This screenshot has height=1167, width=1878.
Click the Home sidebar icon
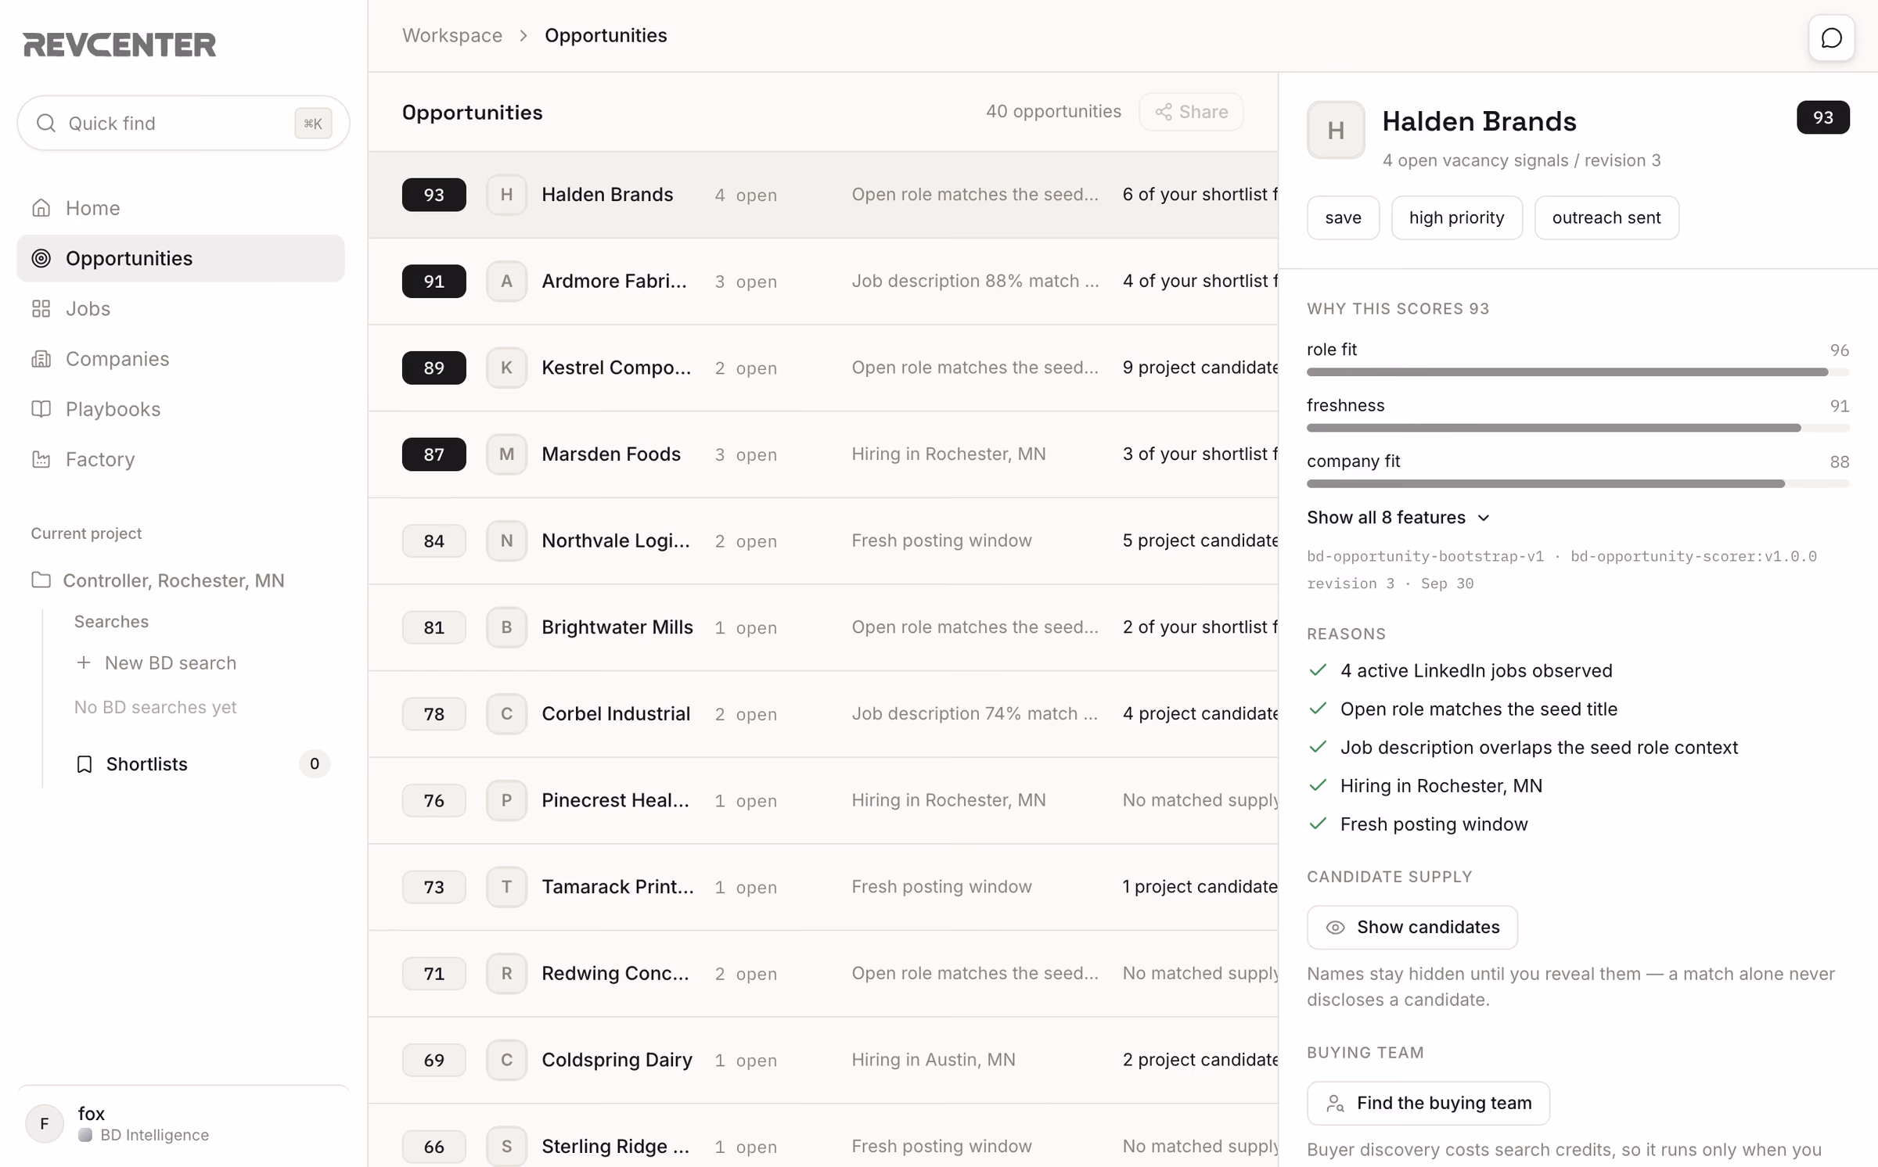41,208
